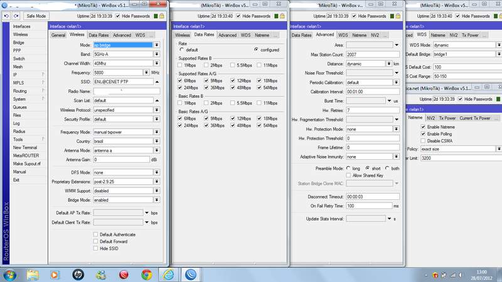Open Frequency dropdown showing 5800
Image resolution: width=502 pixels, height=282 pixels.
(146, 73)
